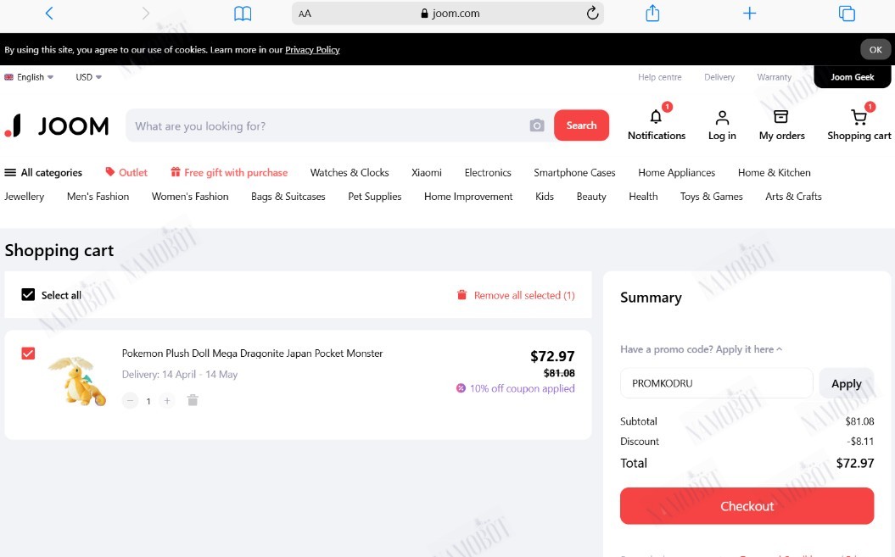Increase item quantity with plus button

(x=167, y=401)
